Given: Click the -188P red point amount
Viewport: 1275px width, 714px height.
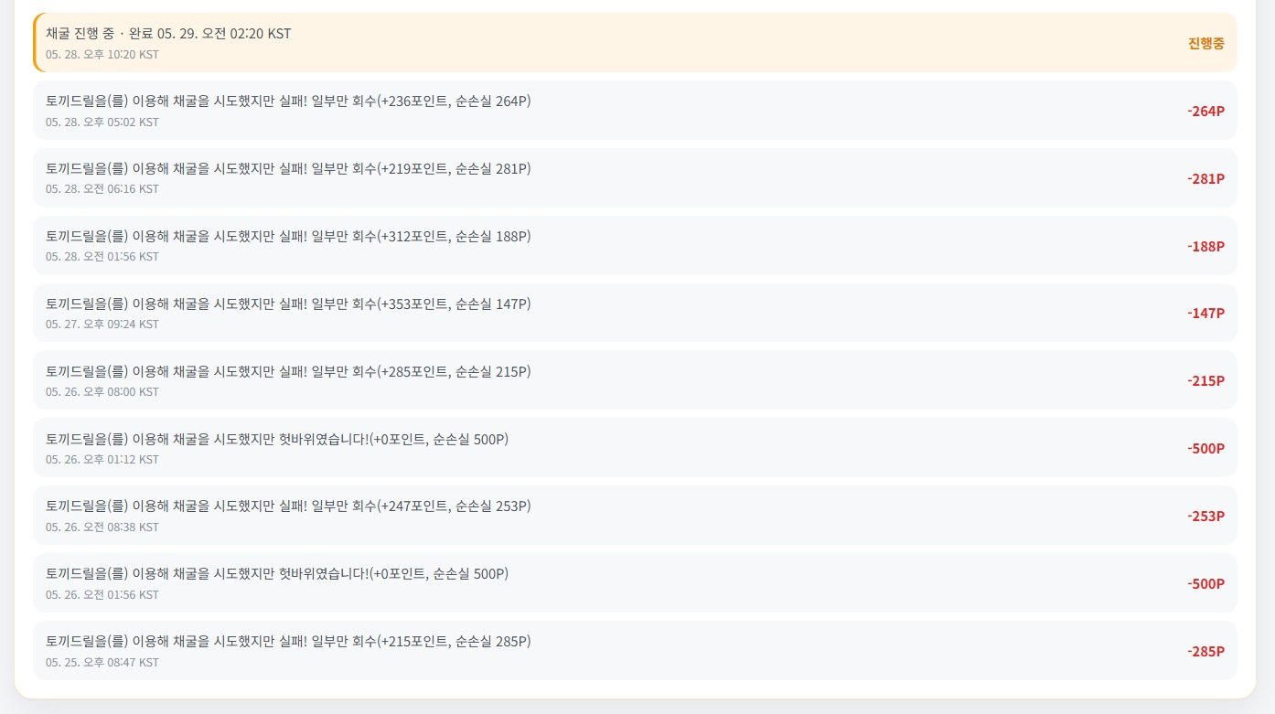Looking at the screenshot, I should click(1205, 246).
